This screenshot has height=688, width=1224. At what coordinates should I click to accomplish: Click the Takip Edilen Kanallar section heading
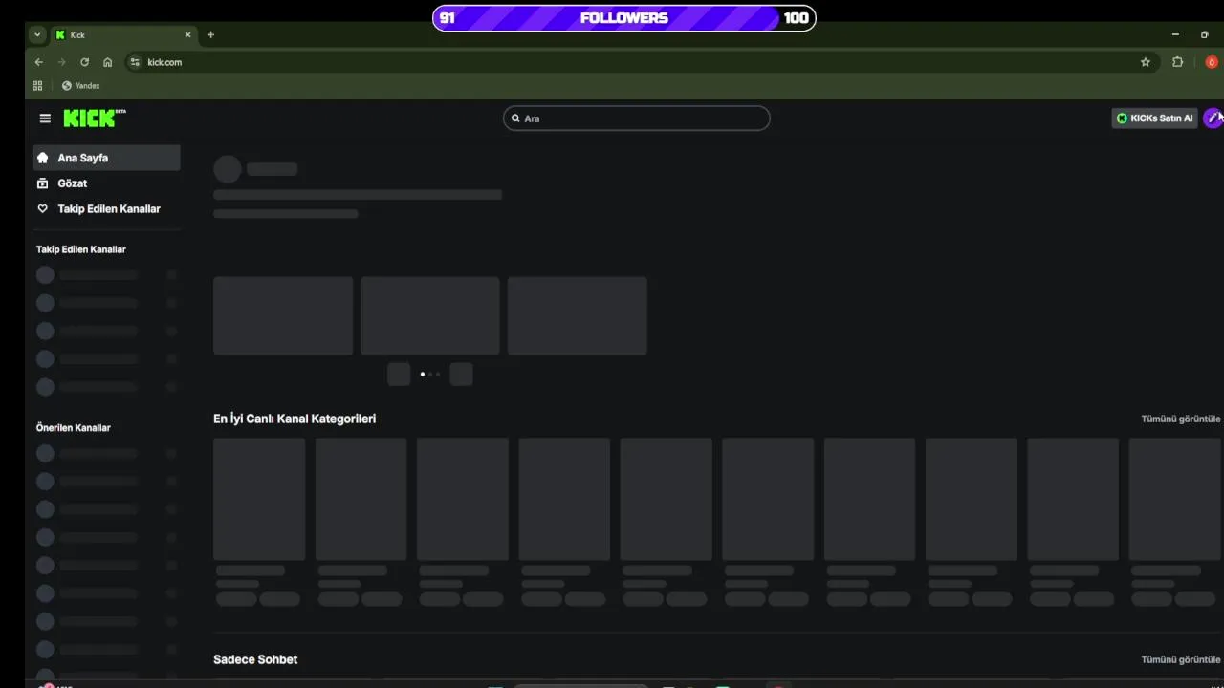[x=81, y=249]
